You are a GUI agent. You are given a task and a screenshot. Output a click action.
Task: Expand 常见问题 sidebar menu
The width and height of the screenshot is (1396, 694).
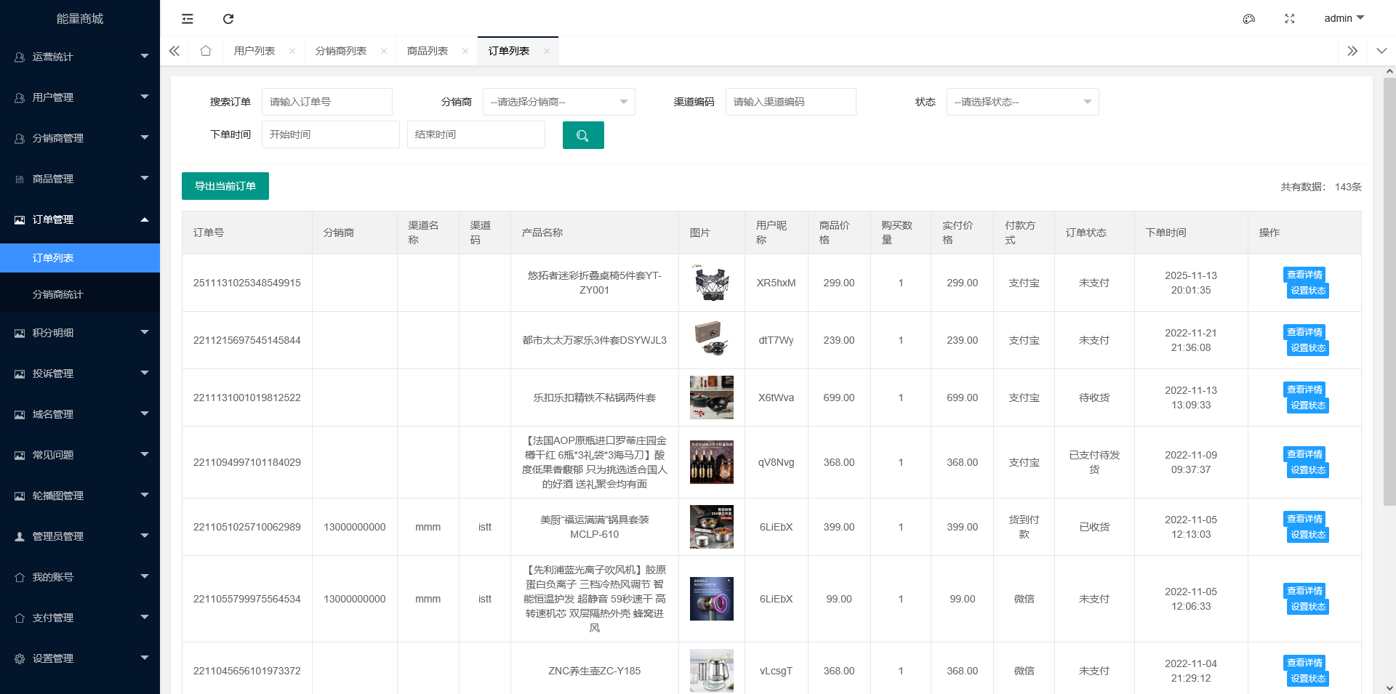point(80,455)
